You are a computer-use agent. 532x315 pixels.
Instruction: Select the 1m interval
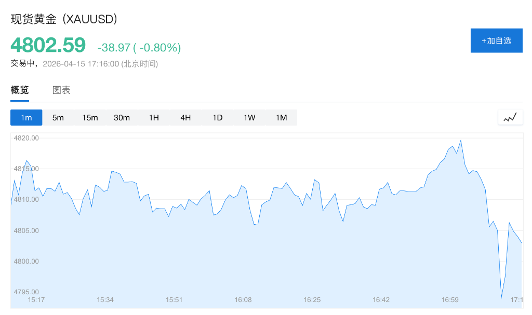point(26,118)
